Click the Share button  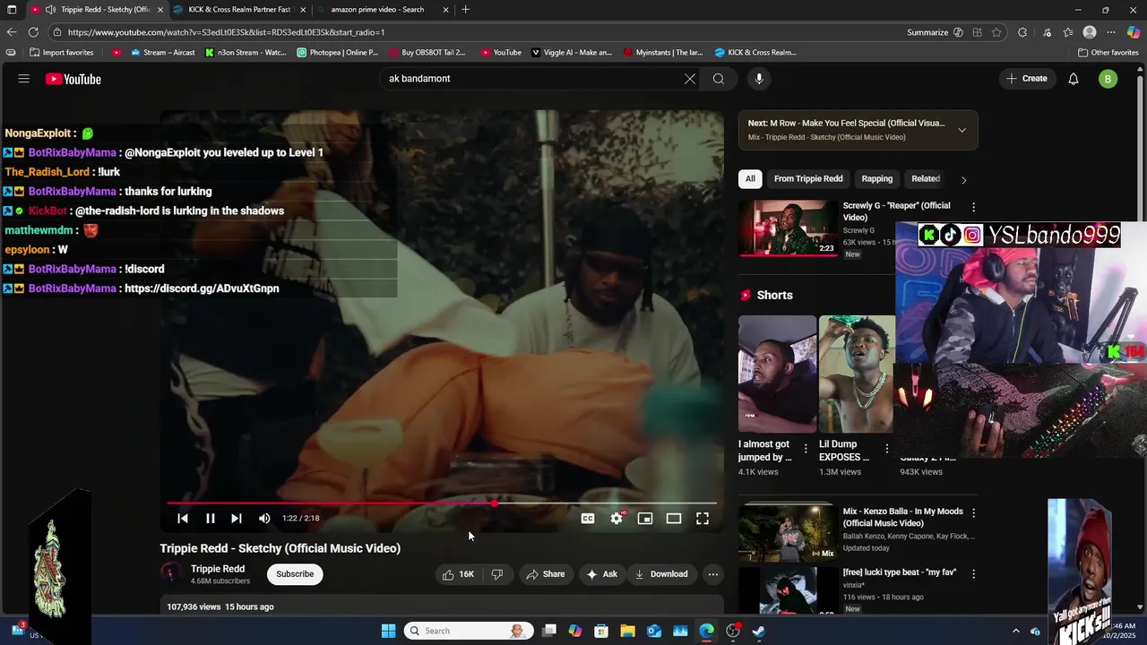tap(546, 574)
